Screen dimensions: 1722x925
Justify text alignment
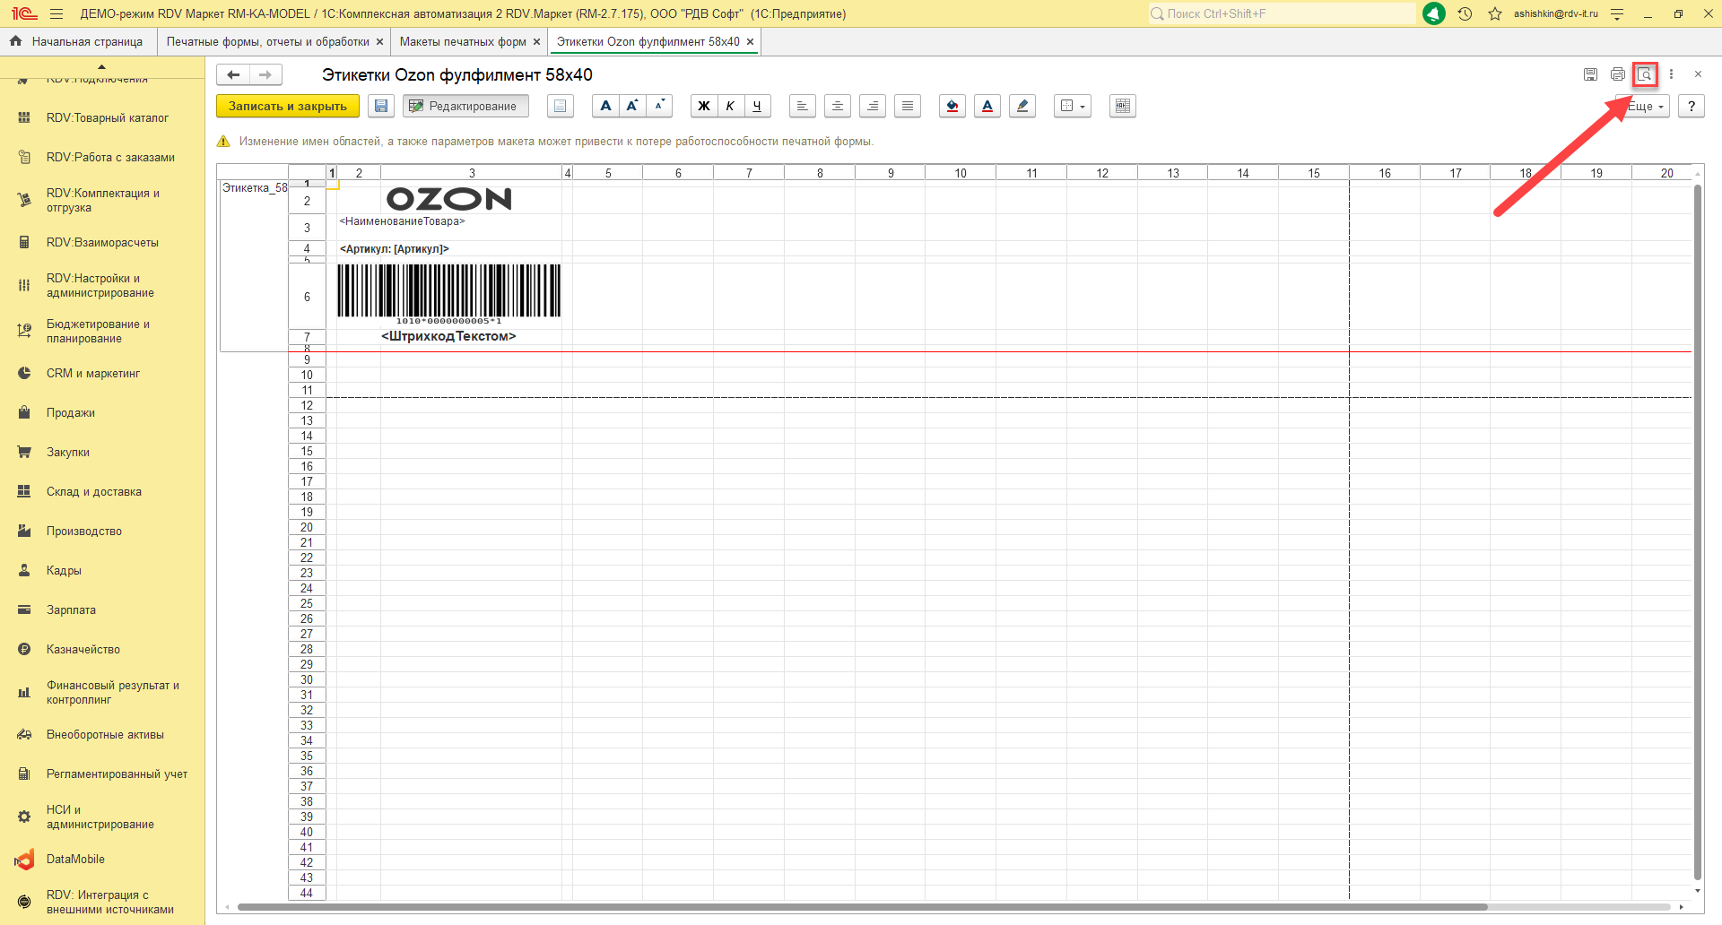tap(908, 106)
